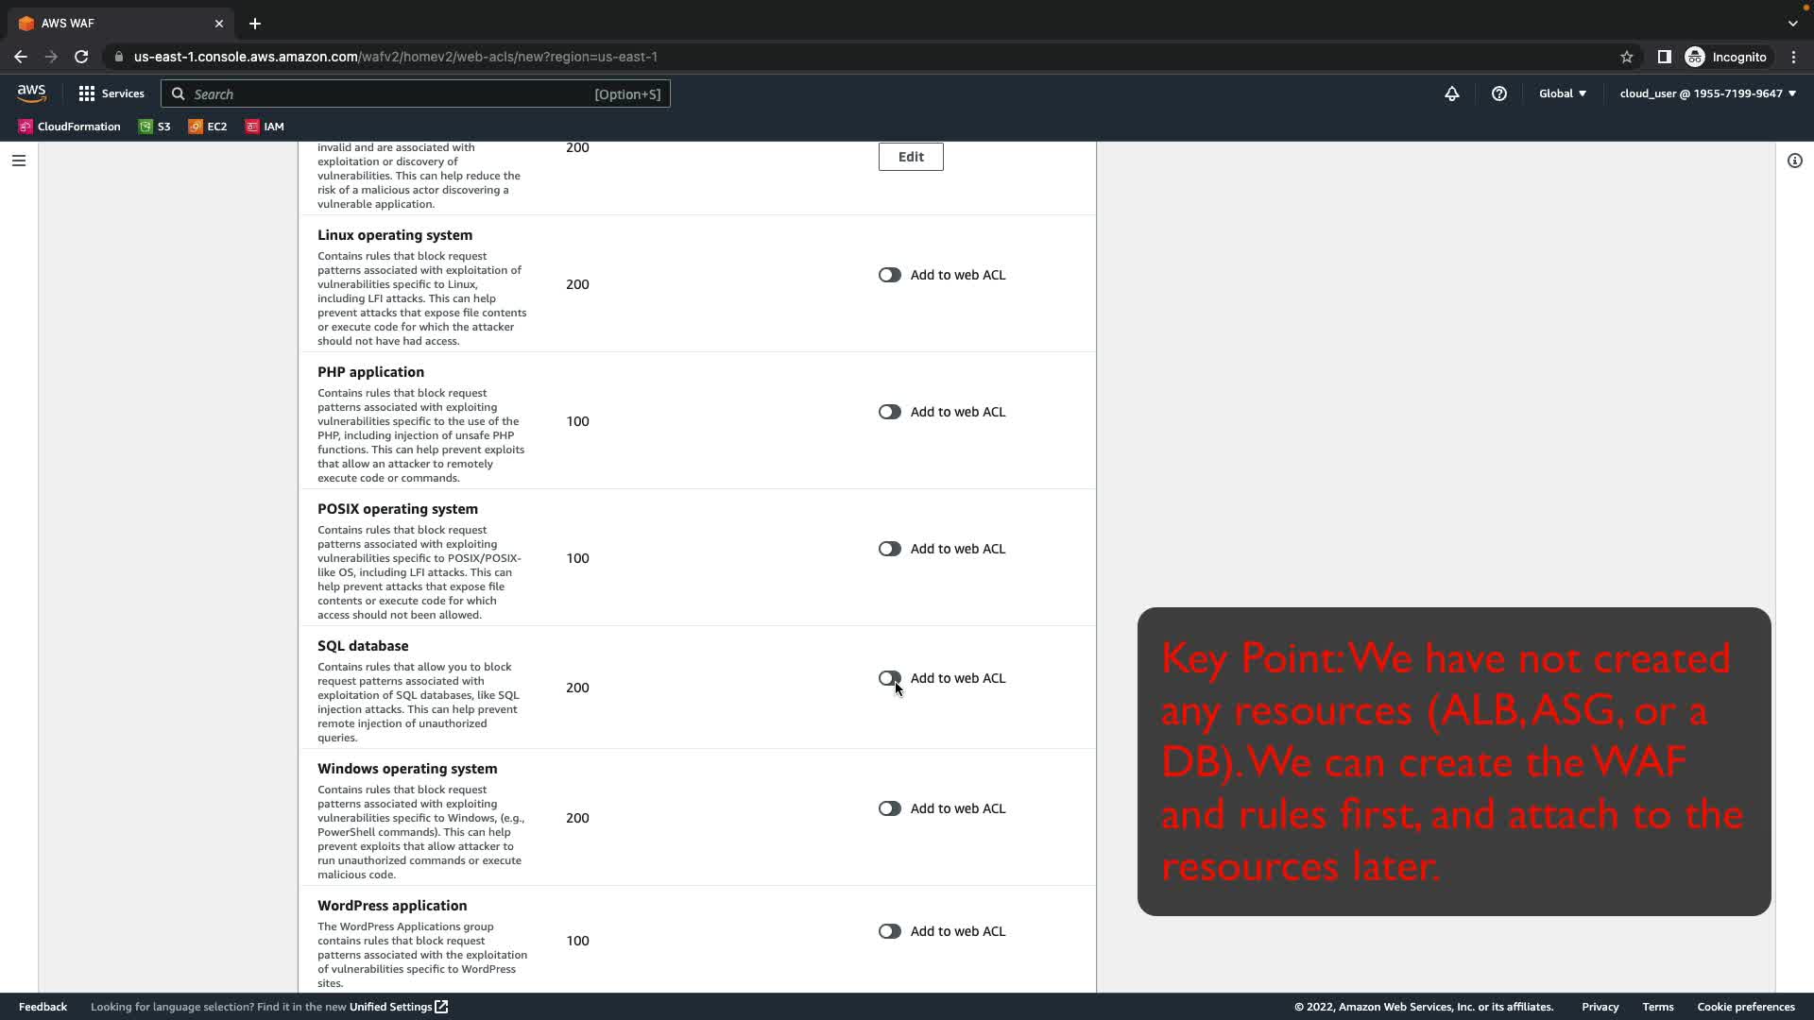Open the AWS home logo
The image size is (1814, 1020).
(x=31, y=93)
